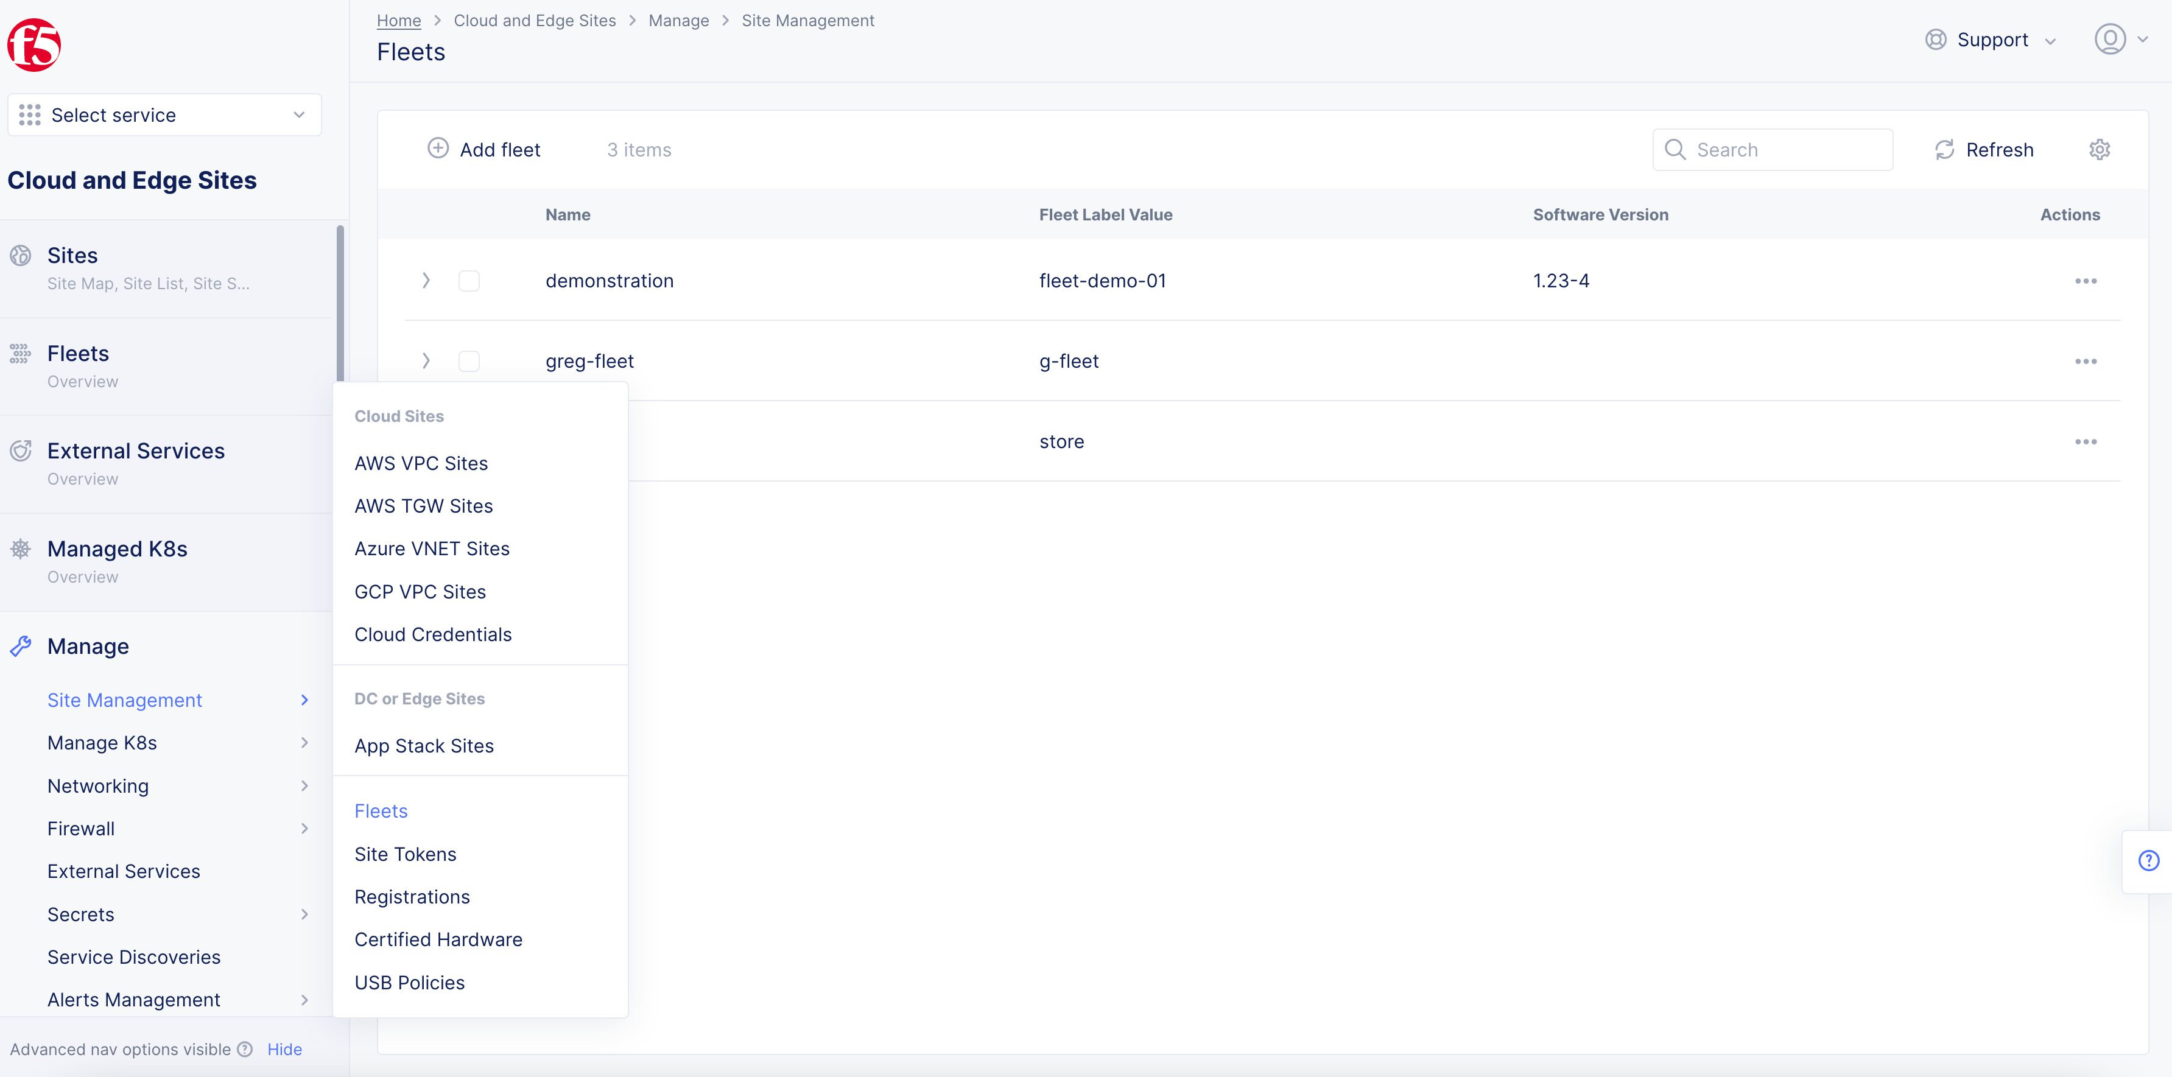This screenshot has width=2172, height=1077.
Task: Check the demonstration fleet checkbox
Action: coord(469,281)
